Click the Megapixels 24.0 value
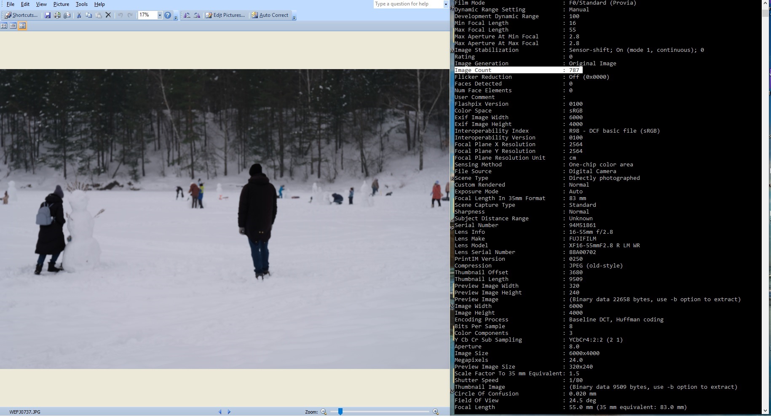The height and width of the screenshot is (417, 771). click(576, 360)
